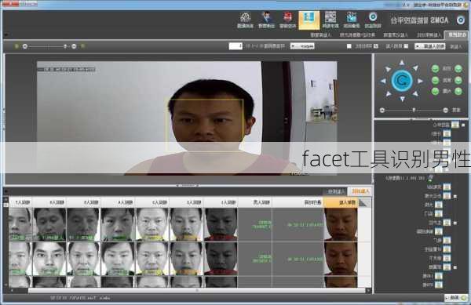Screen dimensions: 471x305
Task: Click the similar-person 1 column header
Action: point(221,202)
